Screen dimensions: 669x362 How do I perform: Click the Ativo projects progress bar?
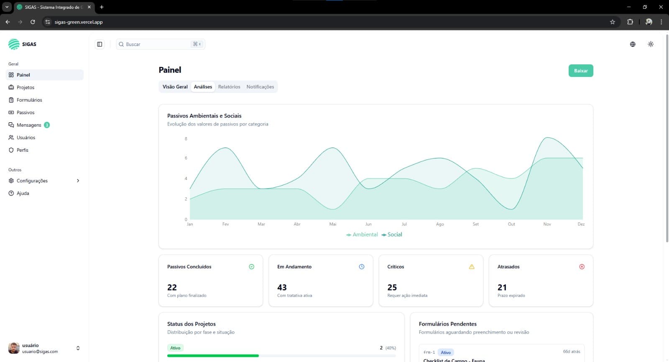(x=281, y=356)
